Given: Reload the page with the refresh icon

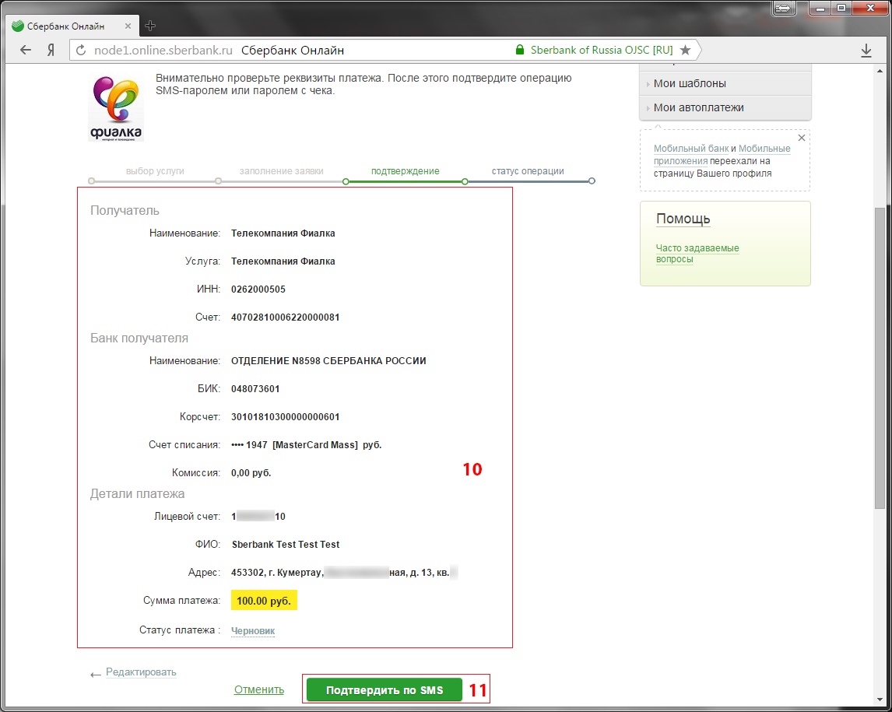Looking at the screenshot, I should coord(81,50).
